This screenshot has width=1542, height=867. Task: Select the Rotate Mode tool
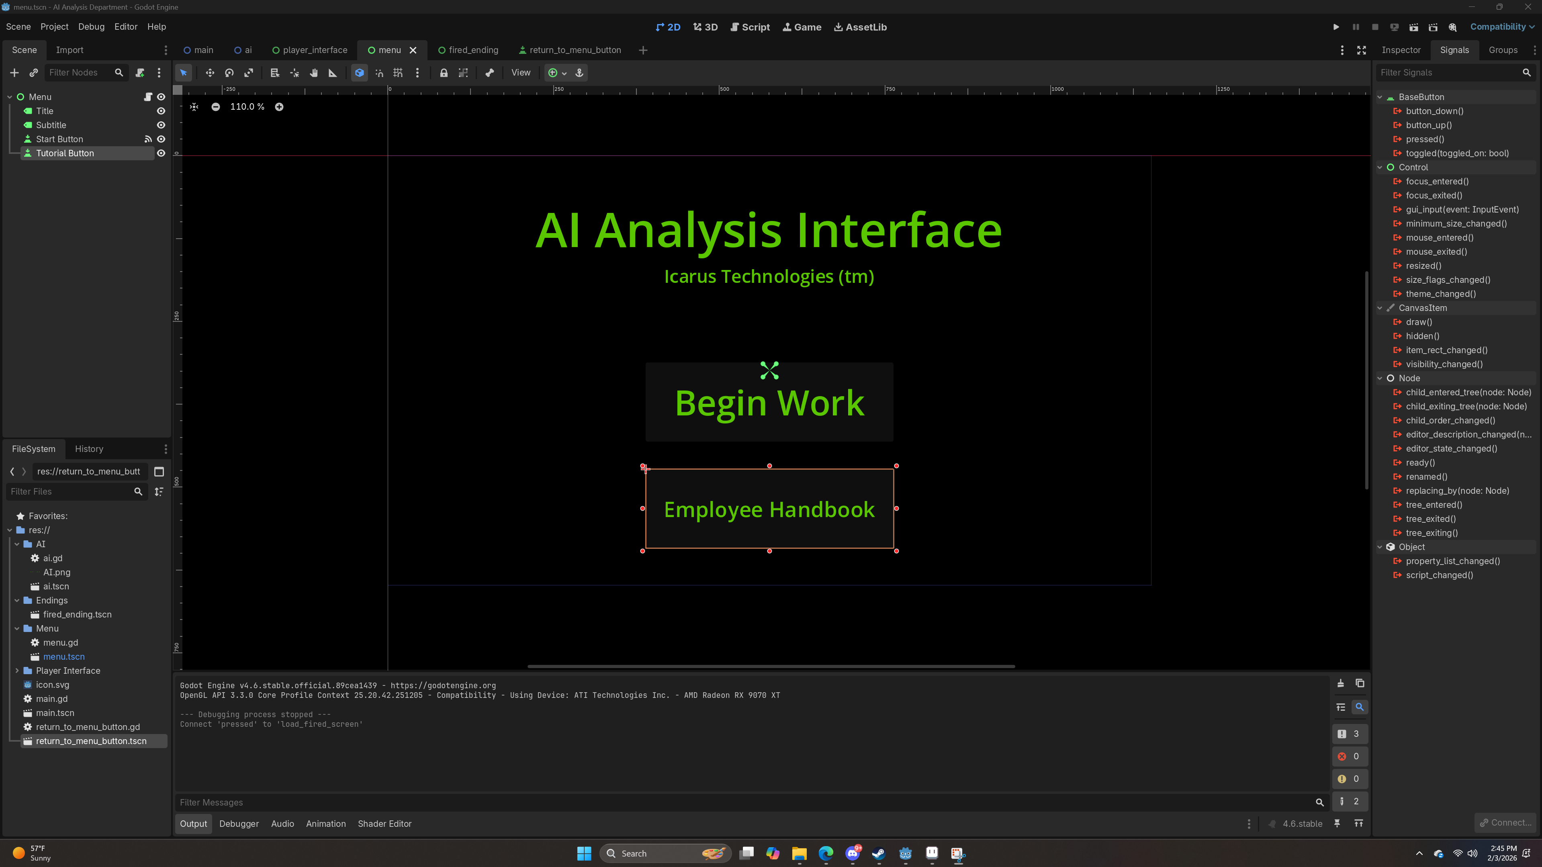click(229, 72)
